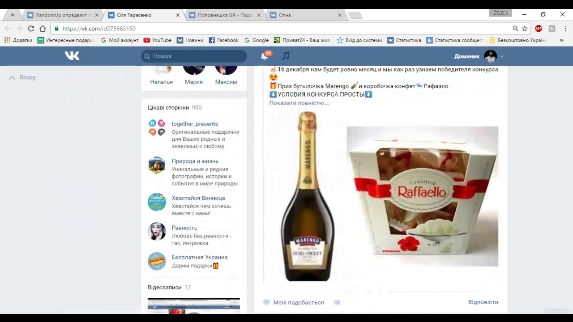Expand post with Показати повністю
The width and height of the screenshot is (573, 322).
point(299,103)
